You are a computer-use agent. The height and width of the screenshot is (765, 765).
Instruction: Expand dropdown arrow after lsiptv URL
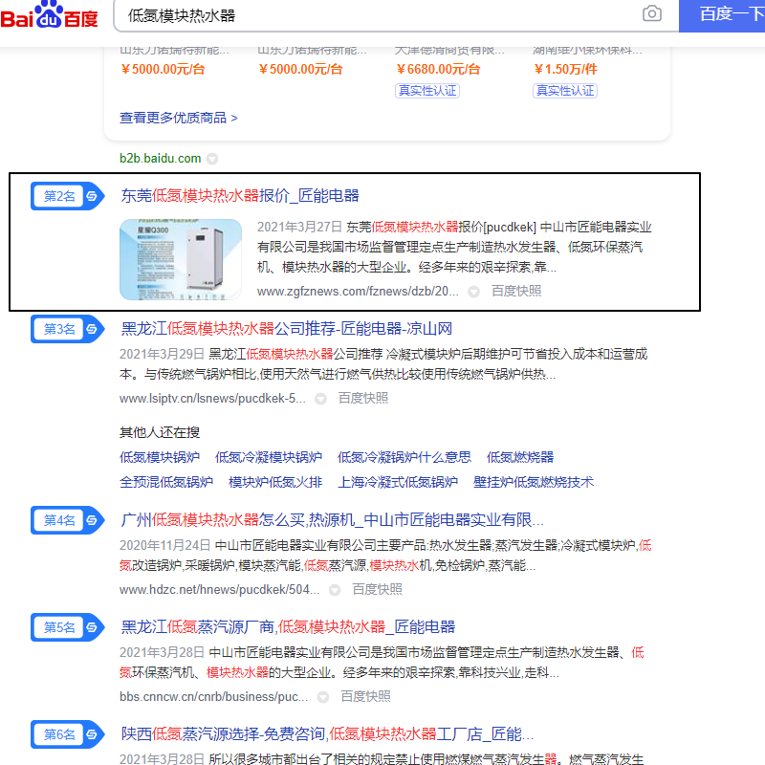(x=320, y=399)
